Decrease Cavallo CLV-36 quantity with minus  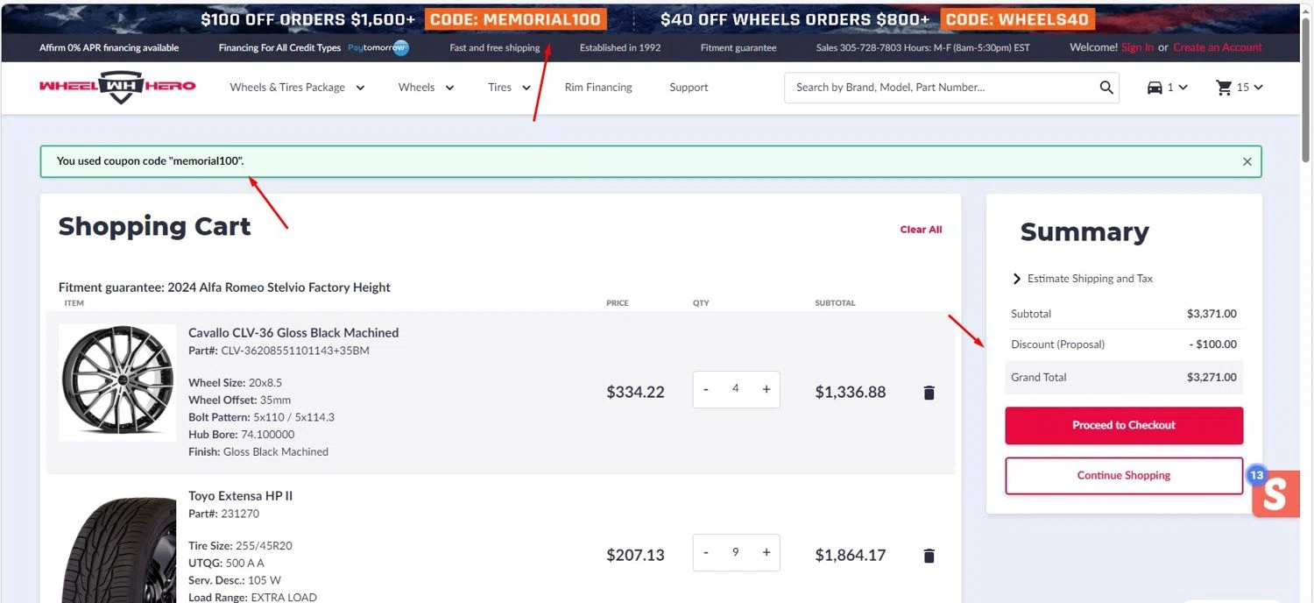[706, 389]
